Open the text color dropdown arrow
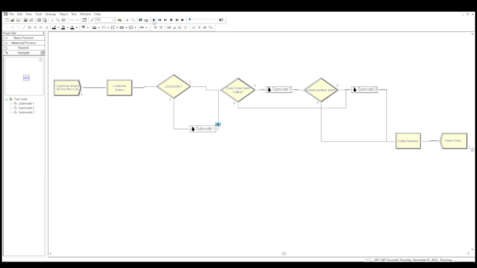 [77, 28]
